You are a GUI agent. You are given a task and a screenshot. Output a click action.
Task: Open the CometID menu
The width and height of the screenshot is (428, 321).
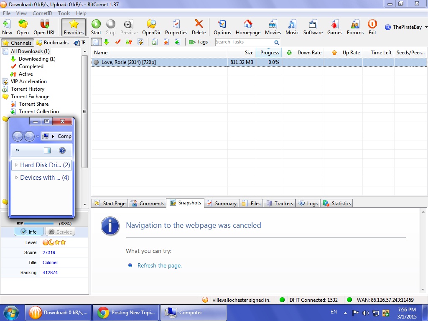(x=42, y=13)
